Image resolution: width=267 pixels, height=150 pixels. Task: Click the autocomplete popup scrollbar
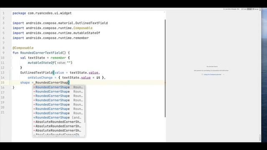click(x=85, y=104)
